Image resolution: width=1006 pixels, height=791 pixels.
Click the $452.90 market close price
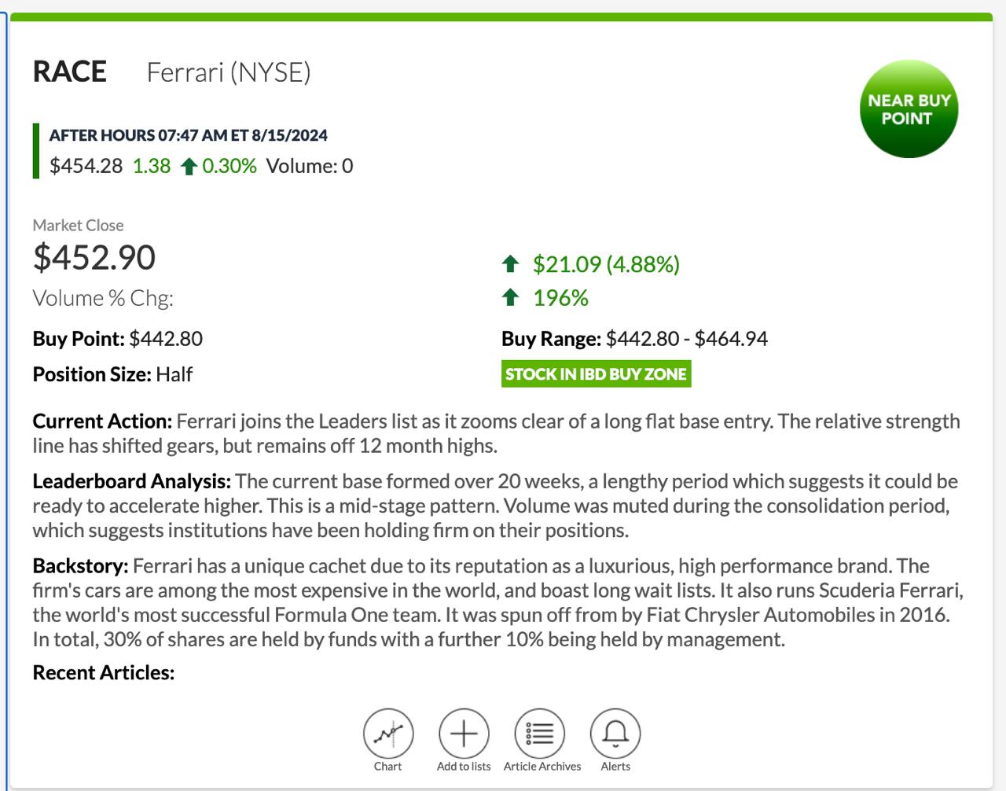[94, 258]
